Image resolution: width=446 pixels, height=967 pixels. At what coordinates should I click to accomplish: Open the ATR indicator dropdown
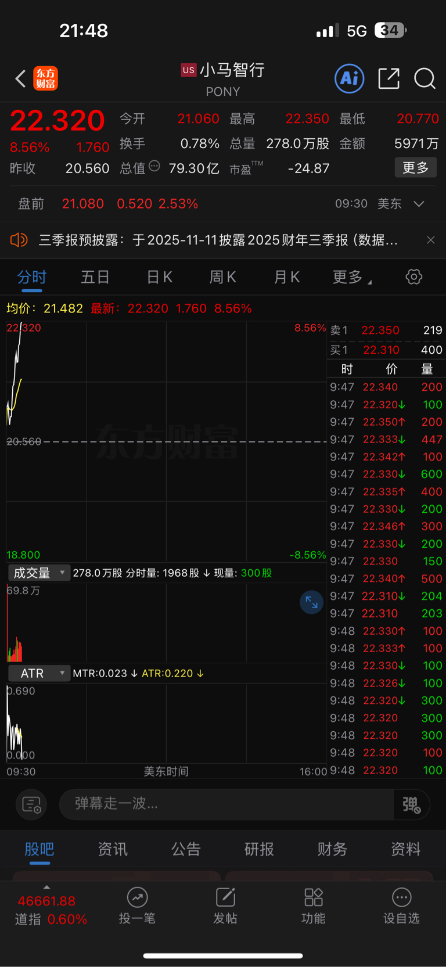[39, 673]
